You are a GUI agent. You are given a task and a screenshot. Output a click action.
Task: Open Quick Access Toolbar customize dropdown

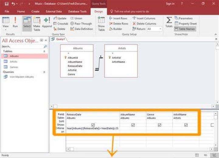29,4
